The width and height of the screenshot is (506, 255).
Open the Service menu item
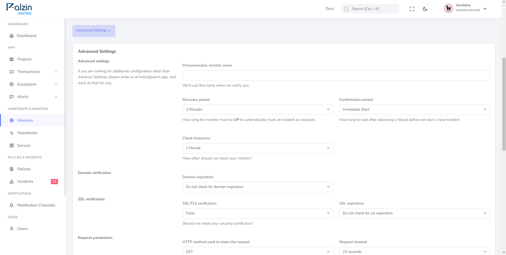point(33,145)
